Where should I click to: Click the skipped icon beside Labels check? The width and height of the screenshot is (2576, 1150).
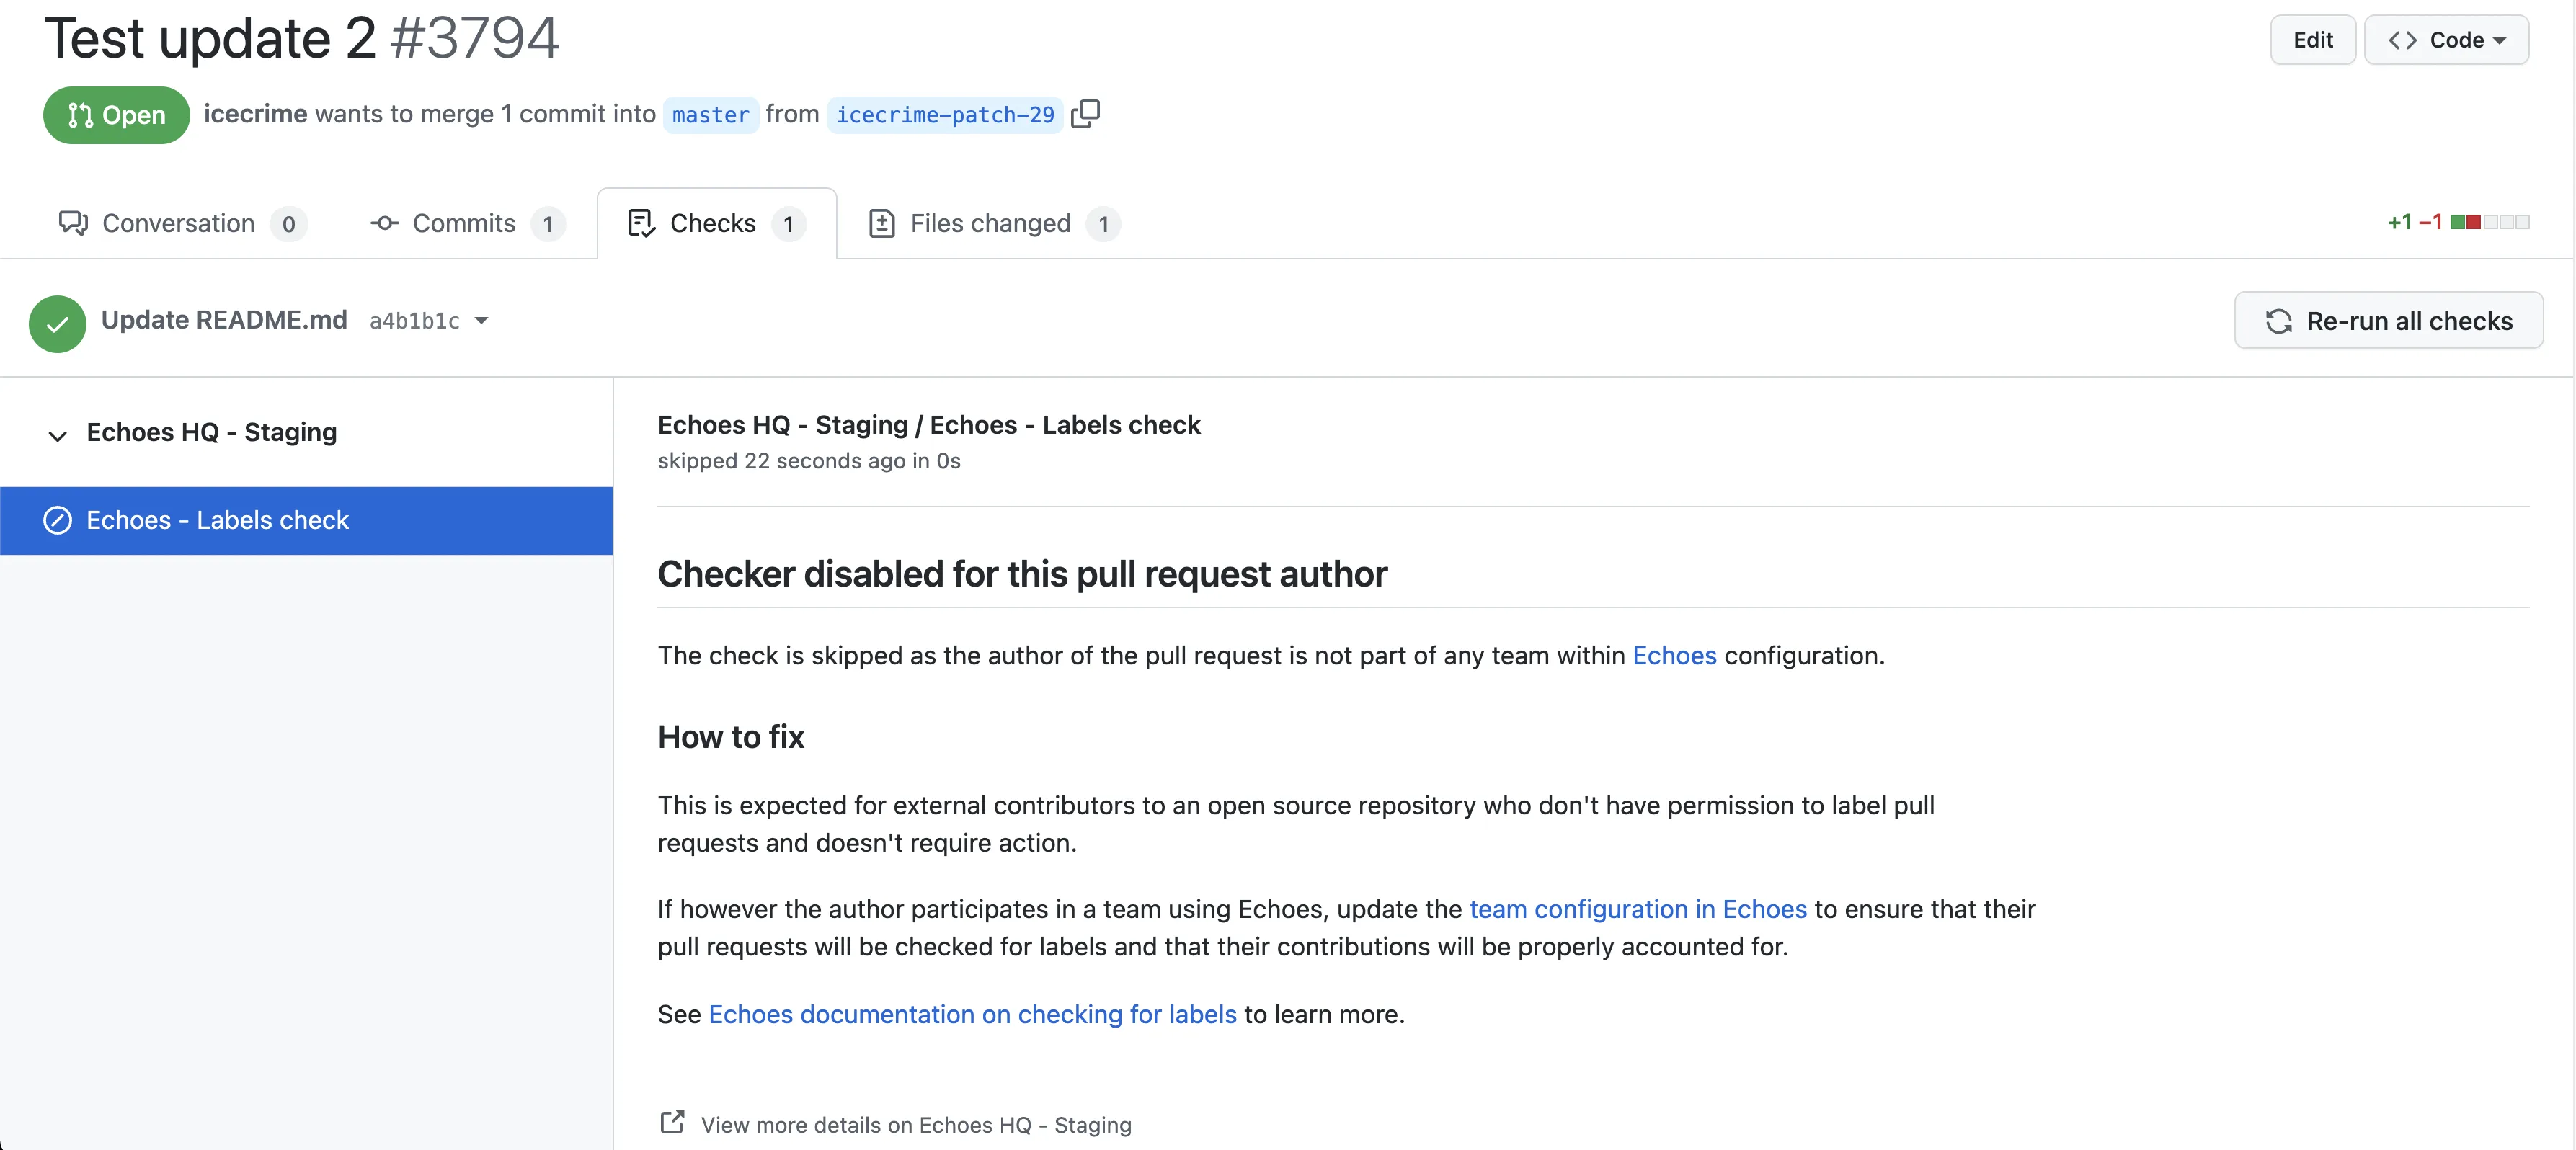(57, 520)
